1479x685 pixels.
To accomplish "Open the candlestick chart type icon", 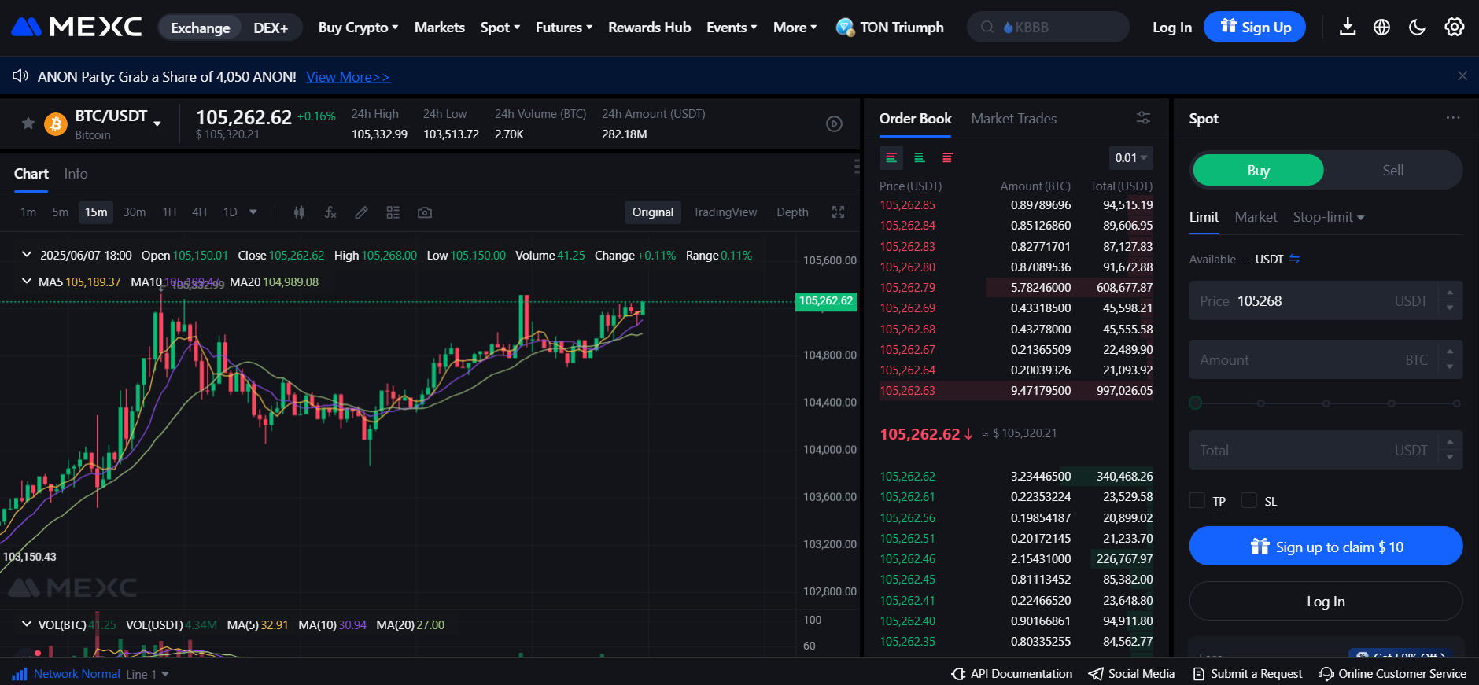I will point(299,212).
